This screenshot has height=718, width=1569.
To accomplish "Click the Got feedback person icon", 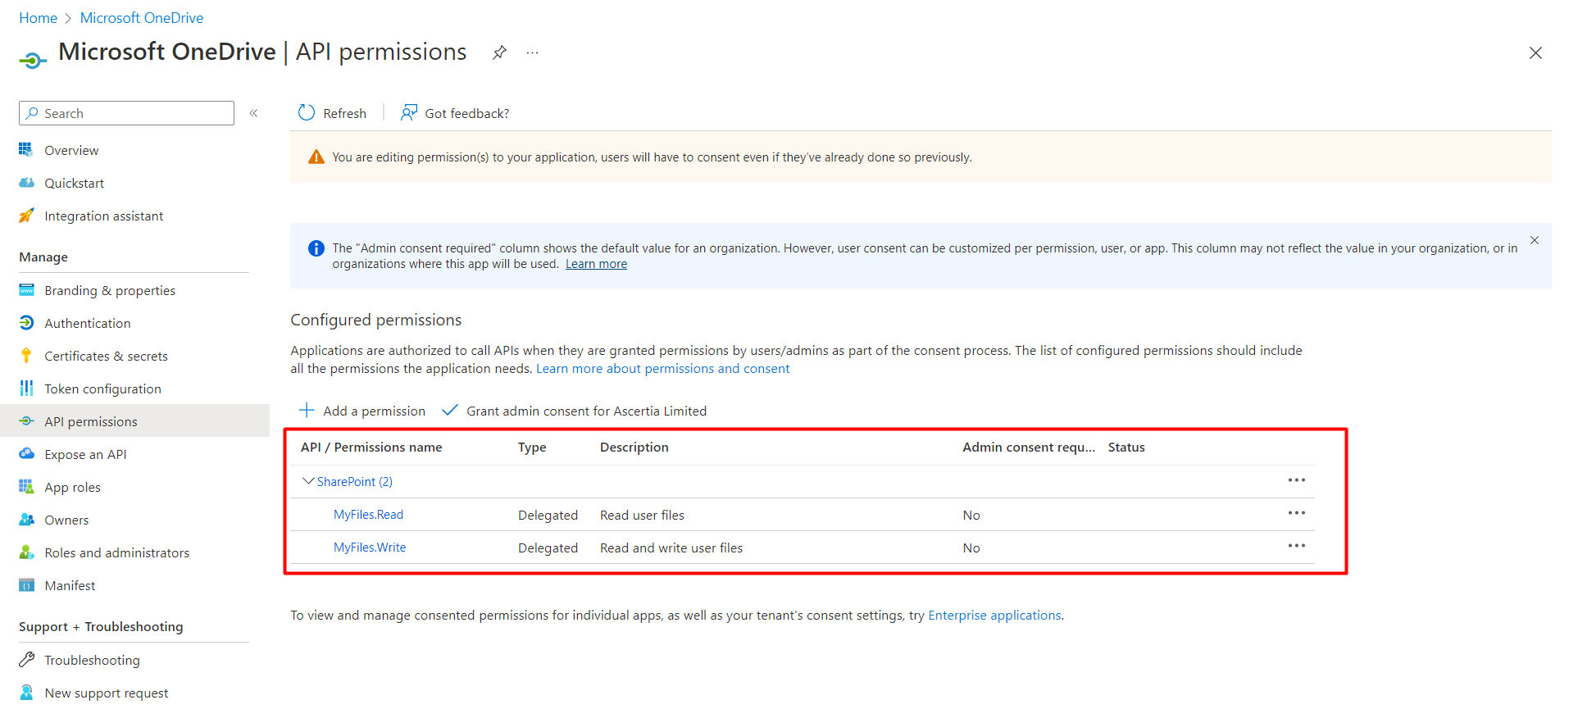I will point(409,112).
